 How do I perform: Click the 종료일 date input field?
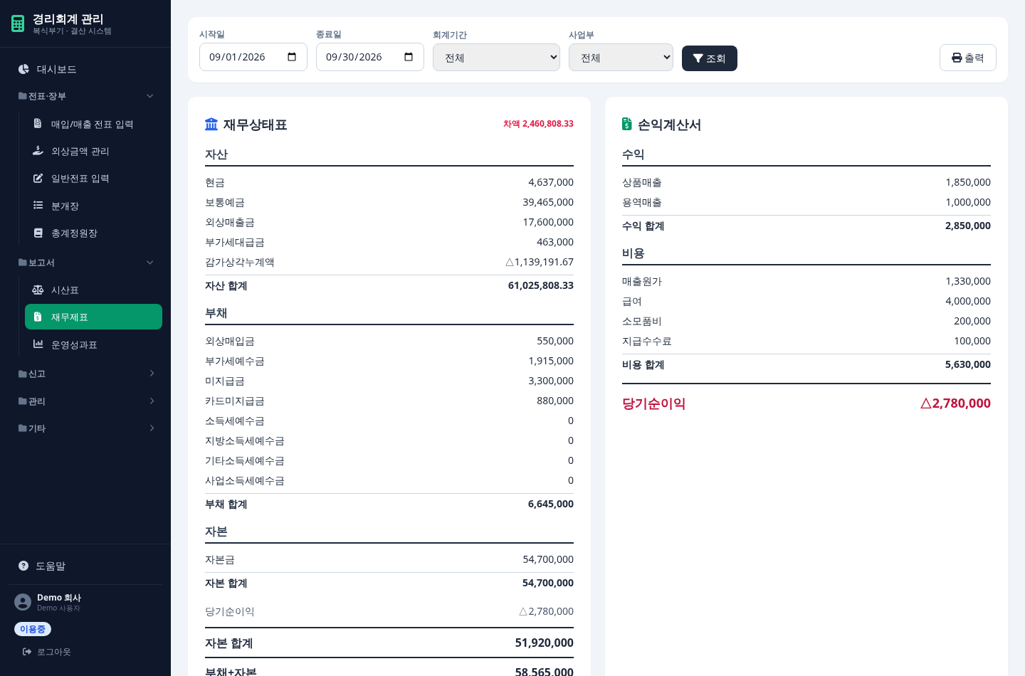pos(370,57)
